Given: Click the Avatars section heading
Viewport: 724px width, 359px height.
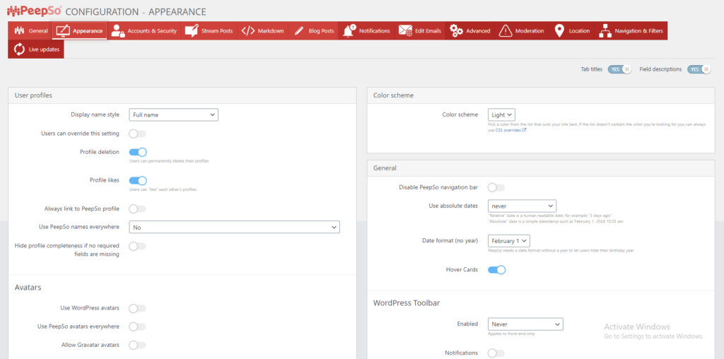Looking at the screenshot, I should coord(28,287).
